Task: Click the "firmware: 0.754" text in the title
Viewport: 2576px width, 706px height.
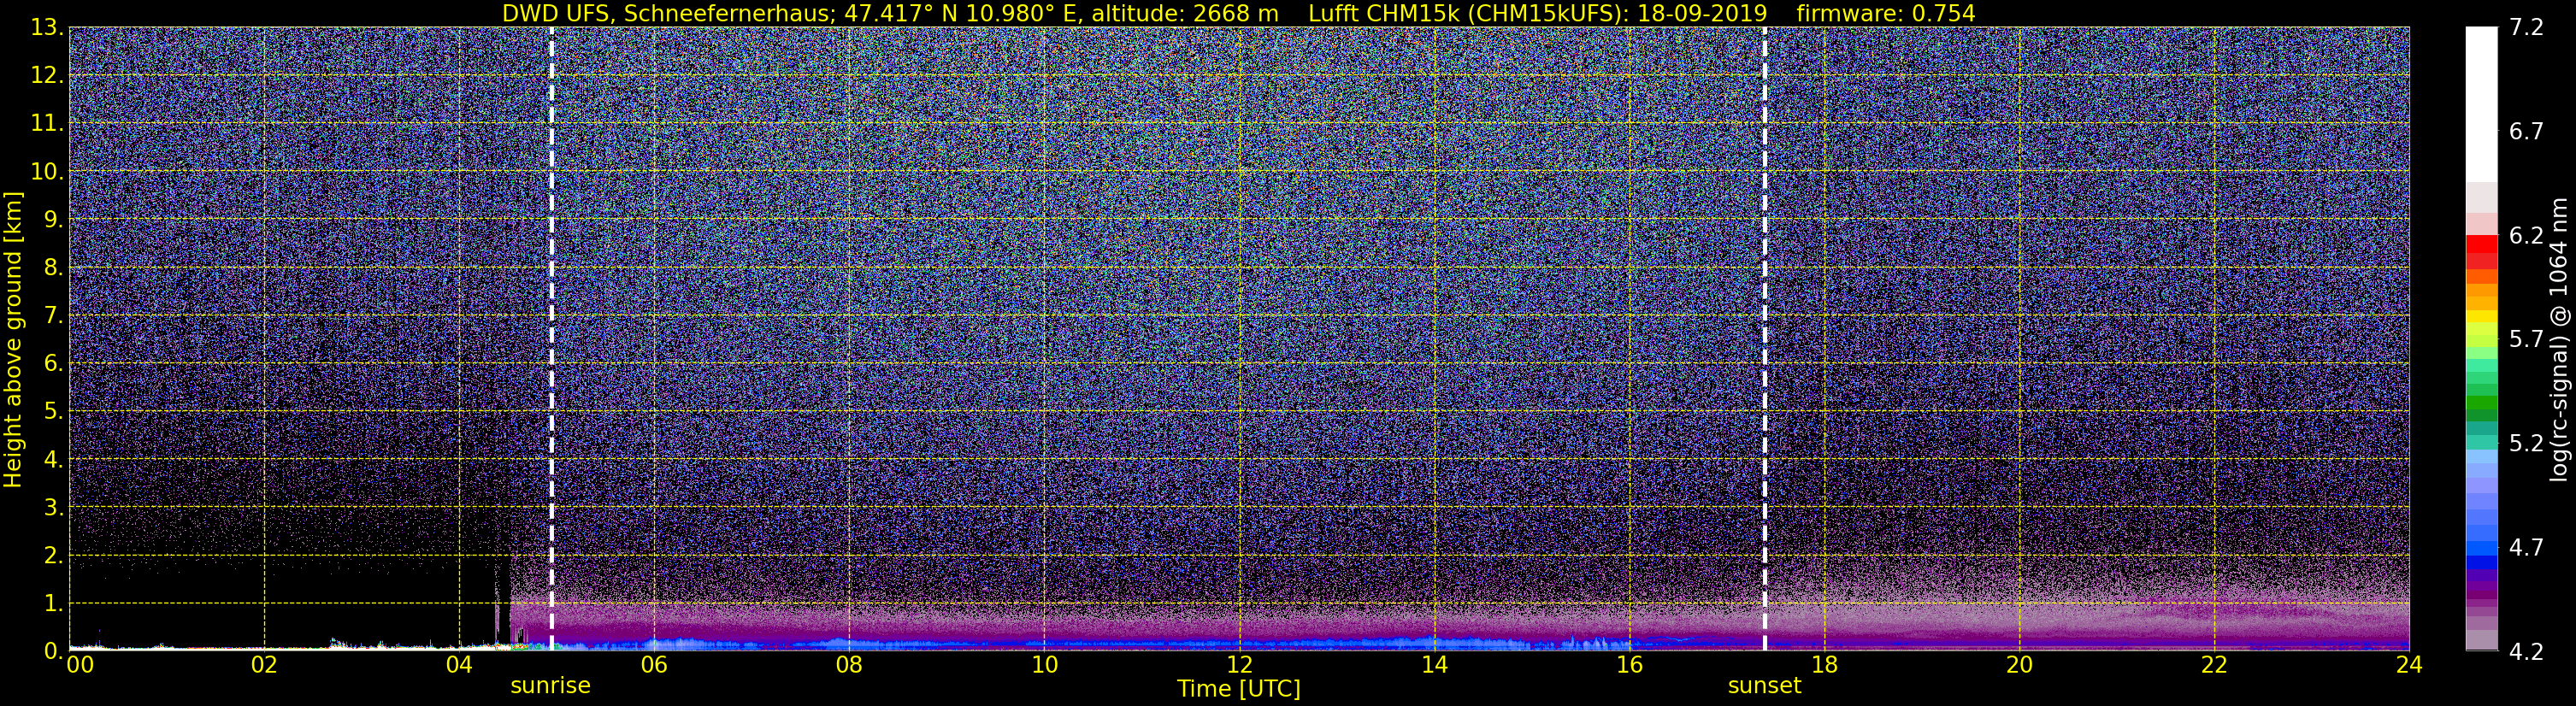Action: (1886, 13)
